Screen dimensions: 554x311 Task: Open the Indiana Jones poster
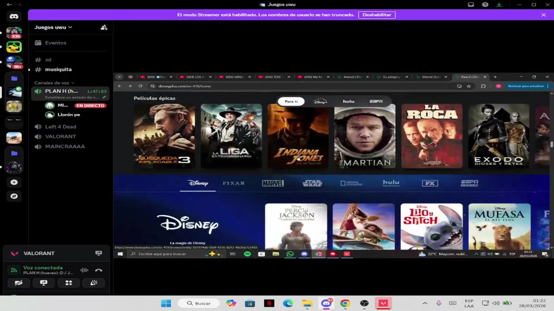[298, 136]
